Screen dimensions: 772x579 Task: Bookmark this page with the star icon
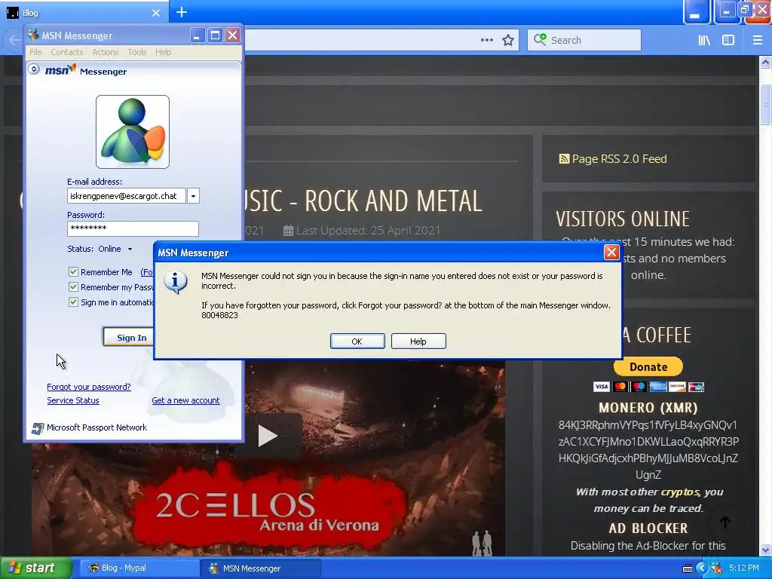pyautogui.click(x=508, y=40)
